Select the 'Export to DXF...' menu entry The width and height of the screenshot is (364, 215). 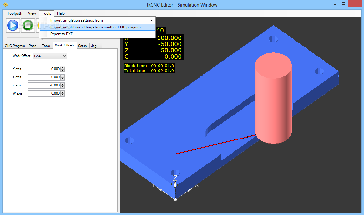pyautogui.click(x=97, y=34)
